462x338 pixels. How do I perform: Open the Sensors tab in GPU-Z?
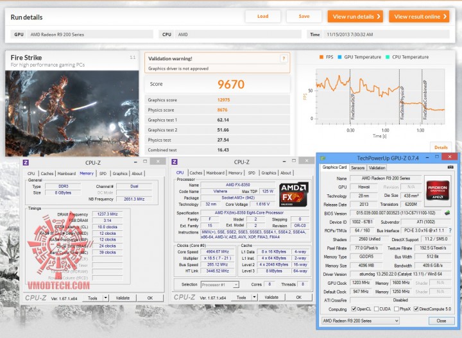[x=357, y=167]
